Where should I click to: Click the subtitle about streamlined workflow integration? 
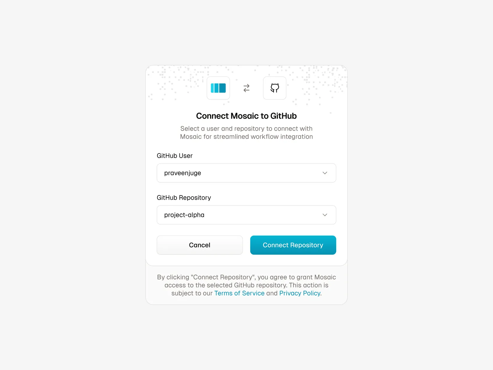(246, 133)
